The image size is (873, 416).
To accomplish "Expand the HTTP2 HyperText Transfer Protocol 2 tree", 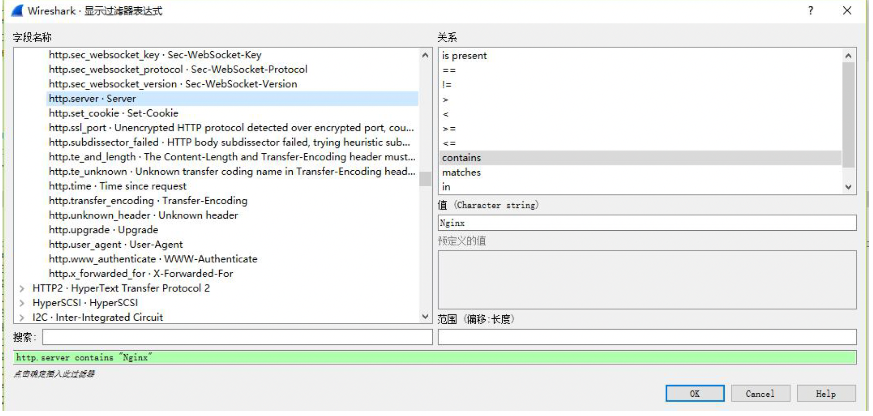I will (x=22, y=289).
